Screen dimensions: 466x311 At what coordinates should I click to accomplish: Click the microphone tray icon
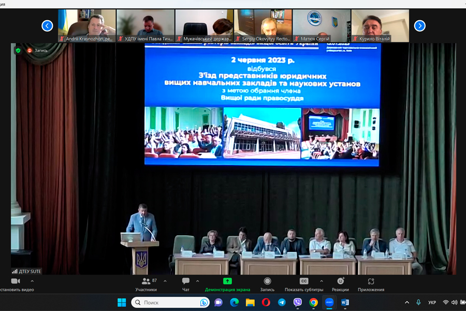418,303
